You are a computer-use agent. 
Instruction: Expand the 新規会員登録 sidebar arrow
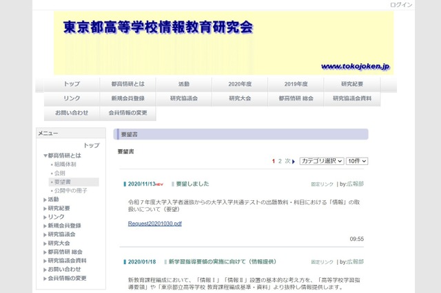click(45, 226)
